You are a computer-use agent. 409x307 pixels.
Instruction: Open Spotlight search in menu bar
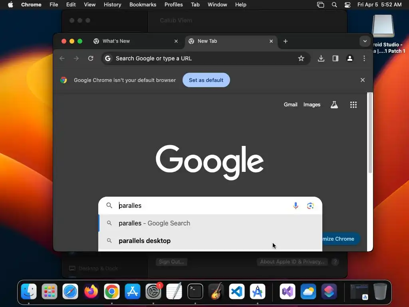pos(334,5)
